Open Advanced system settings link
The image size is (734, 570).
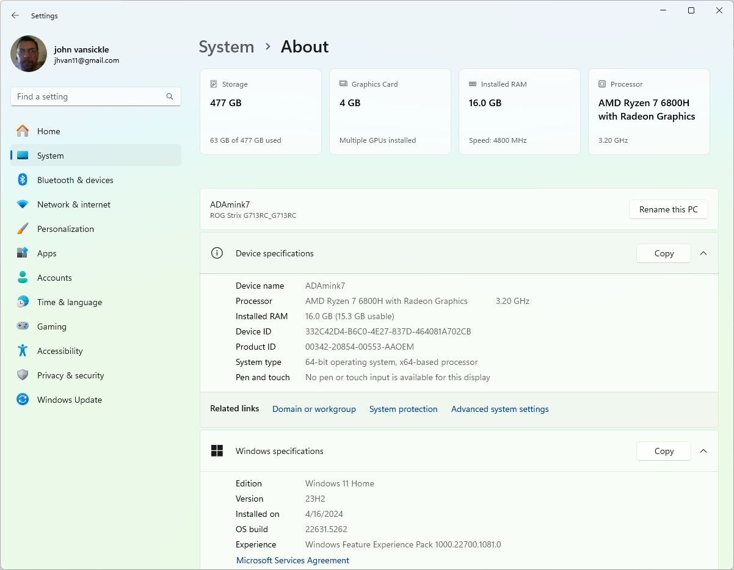tap(500, 409)
